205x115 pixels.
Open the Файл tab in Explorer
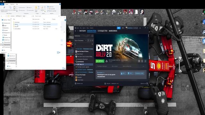(x=2, y=4)
